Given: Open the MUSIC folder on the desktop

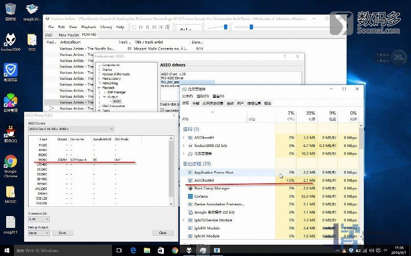Looking at the screenshot, I should (x=10, y=194).
